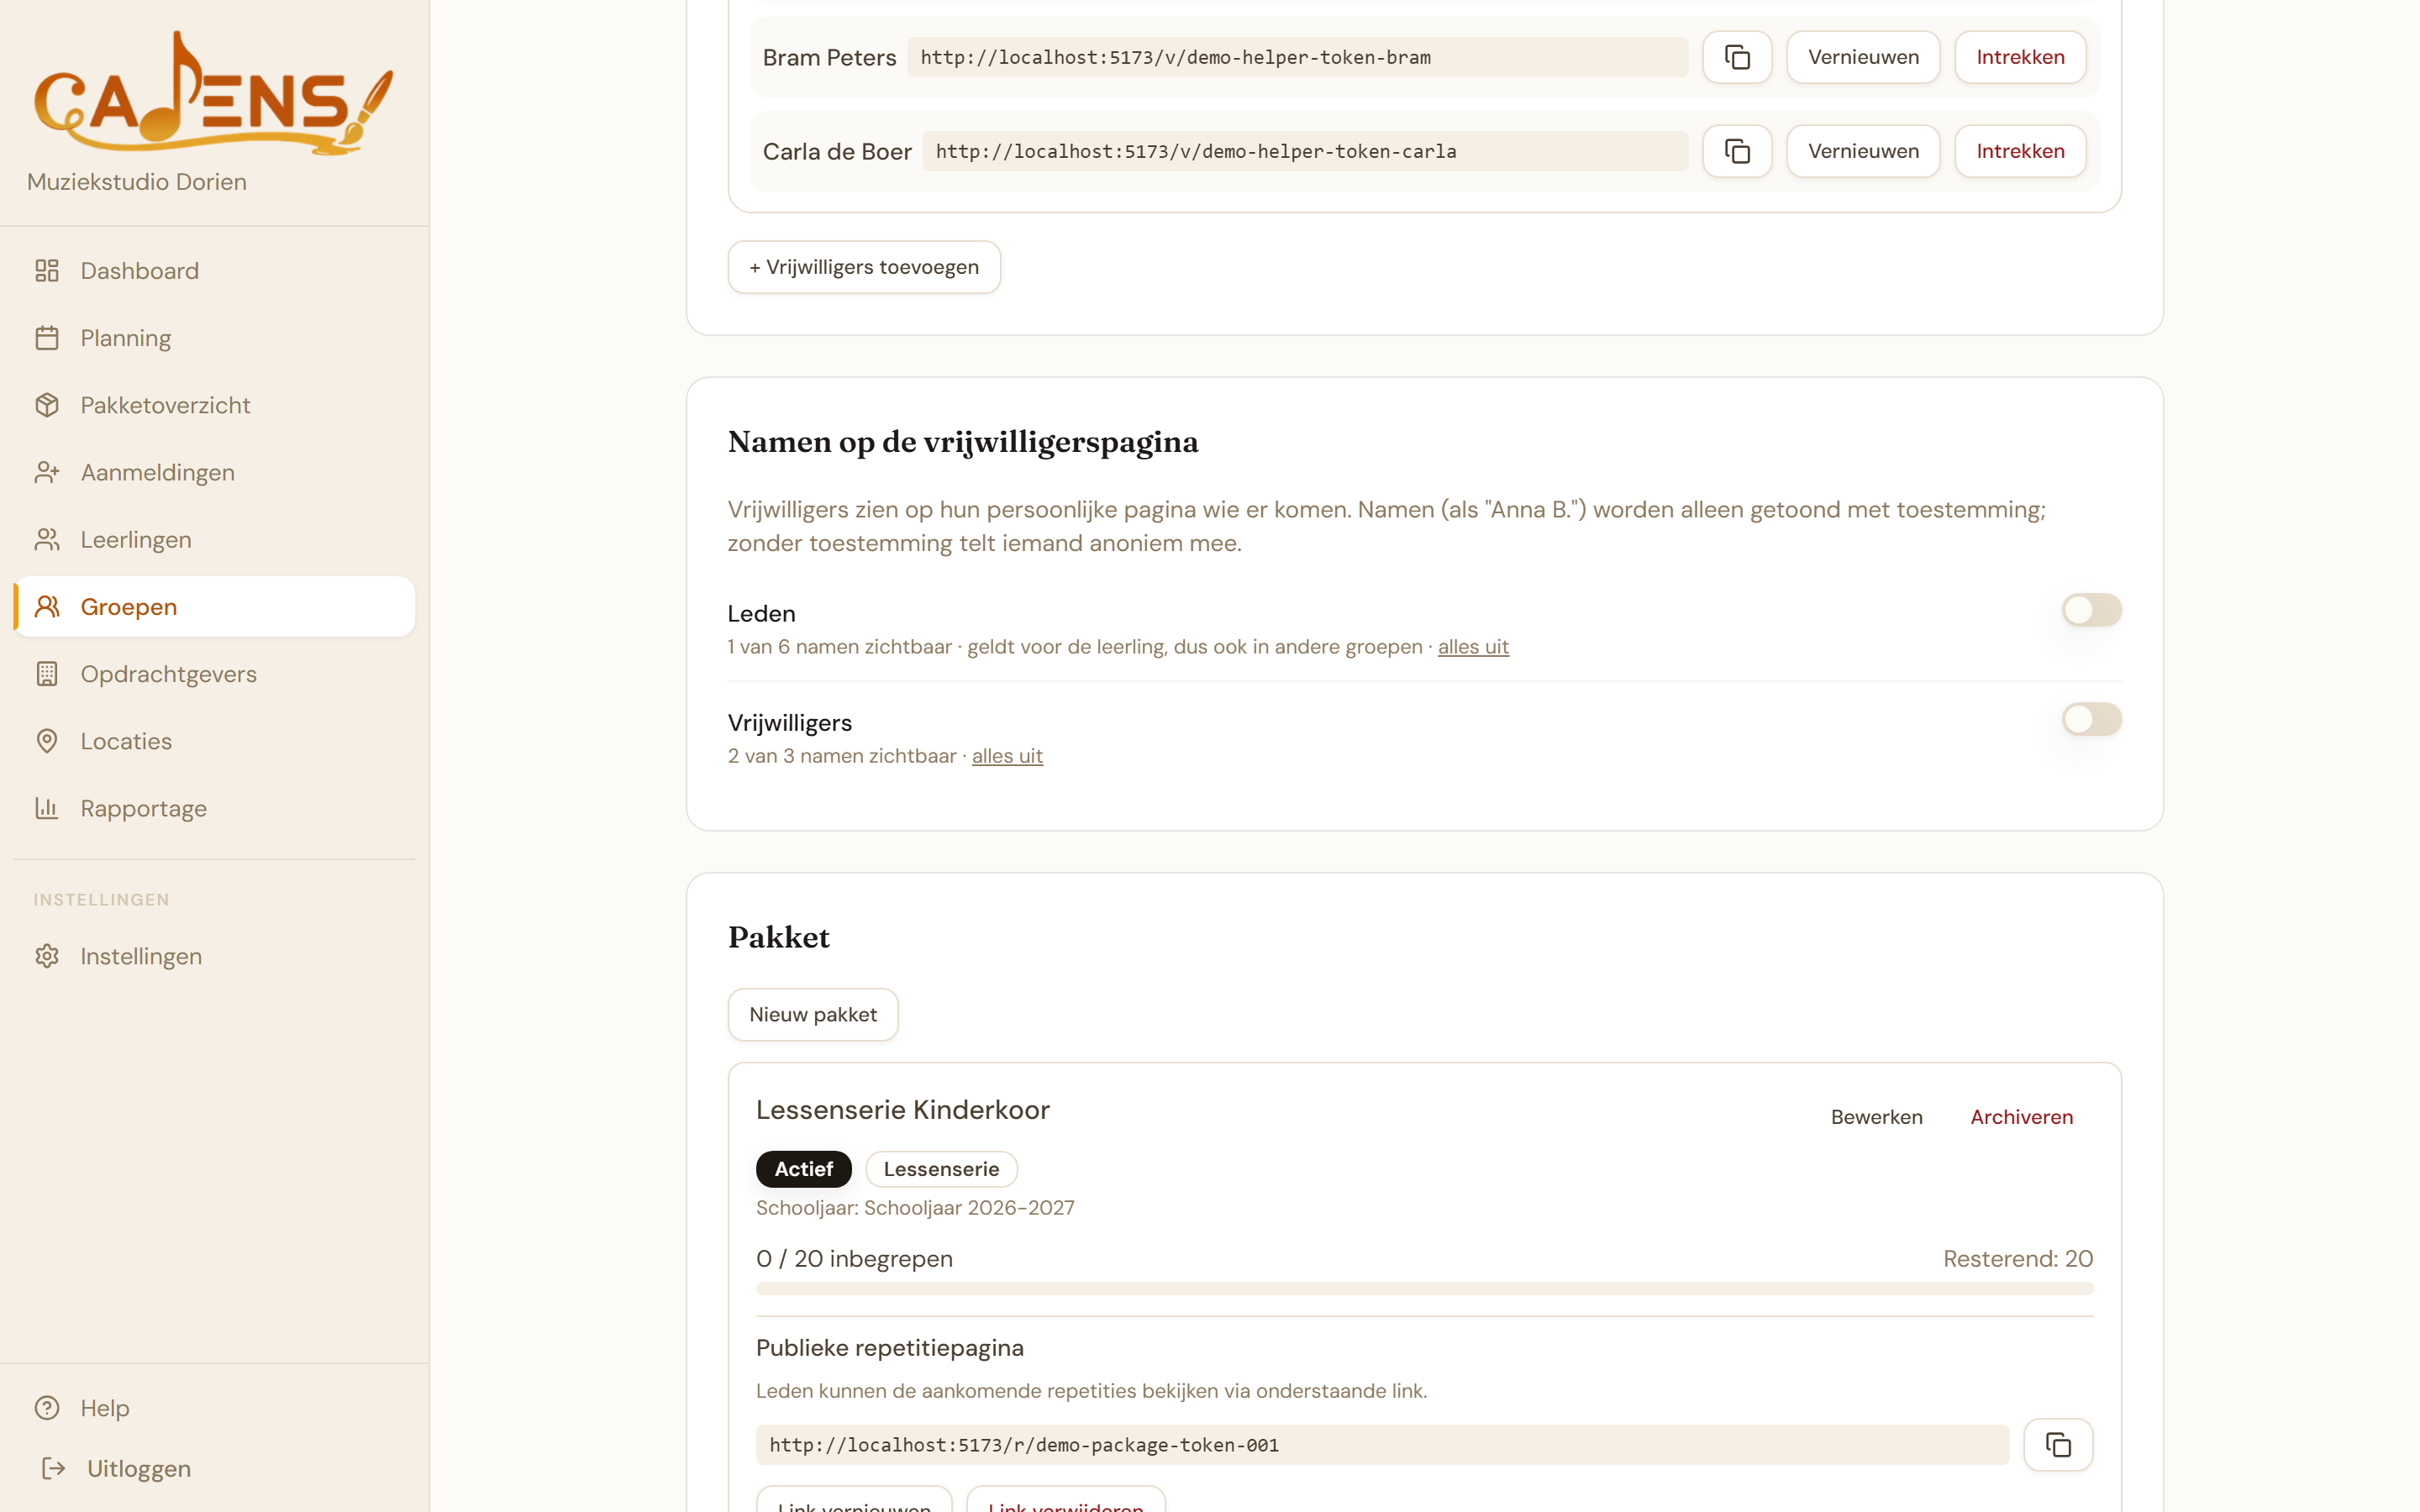Click the Actief status badge
This screenshot has width=2420, height=1512.
(803, 1169)
